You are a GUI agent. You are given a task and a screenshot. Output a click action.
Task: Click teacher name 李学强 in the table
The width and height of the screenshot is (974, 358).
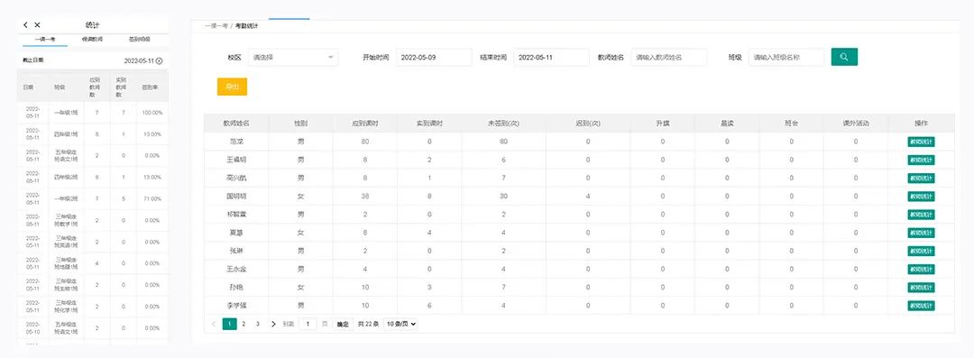tap(236, 306)
